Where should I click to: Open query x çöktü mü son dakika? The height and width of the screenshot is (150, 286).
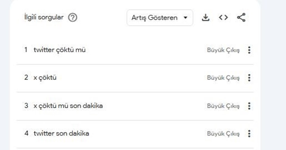(68, 106)
